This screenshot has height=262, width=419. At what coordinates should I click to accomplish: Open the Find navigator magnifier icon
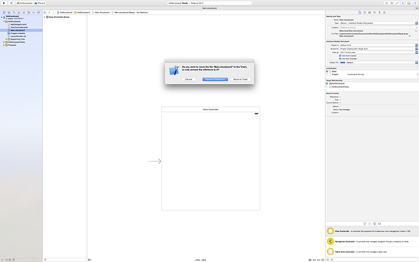click(14, 13)
